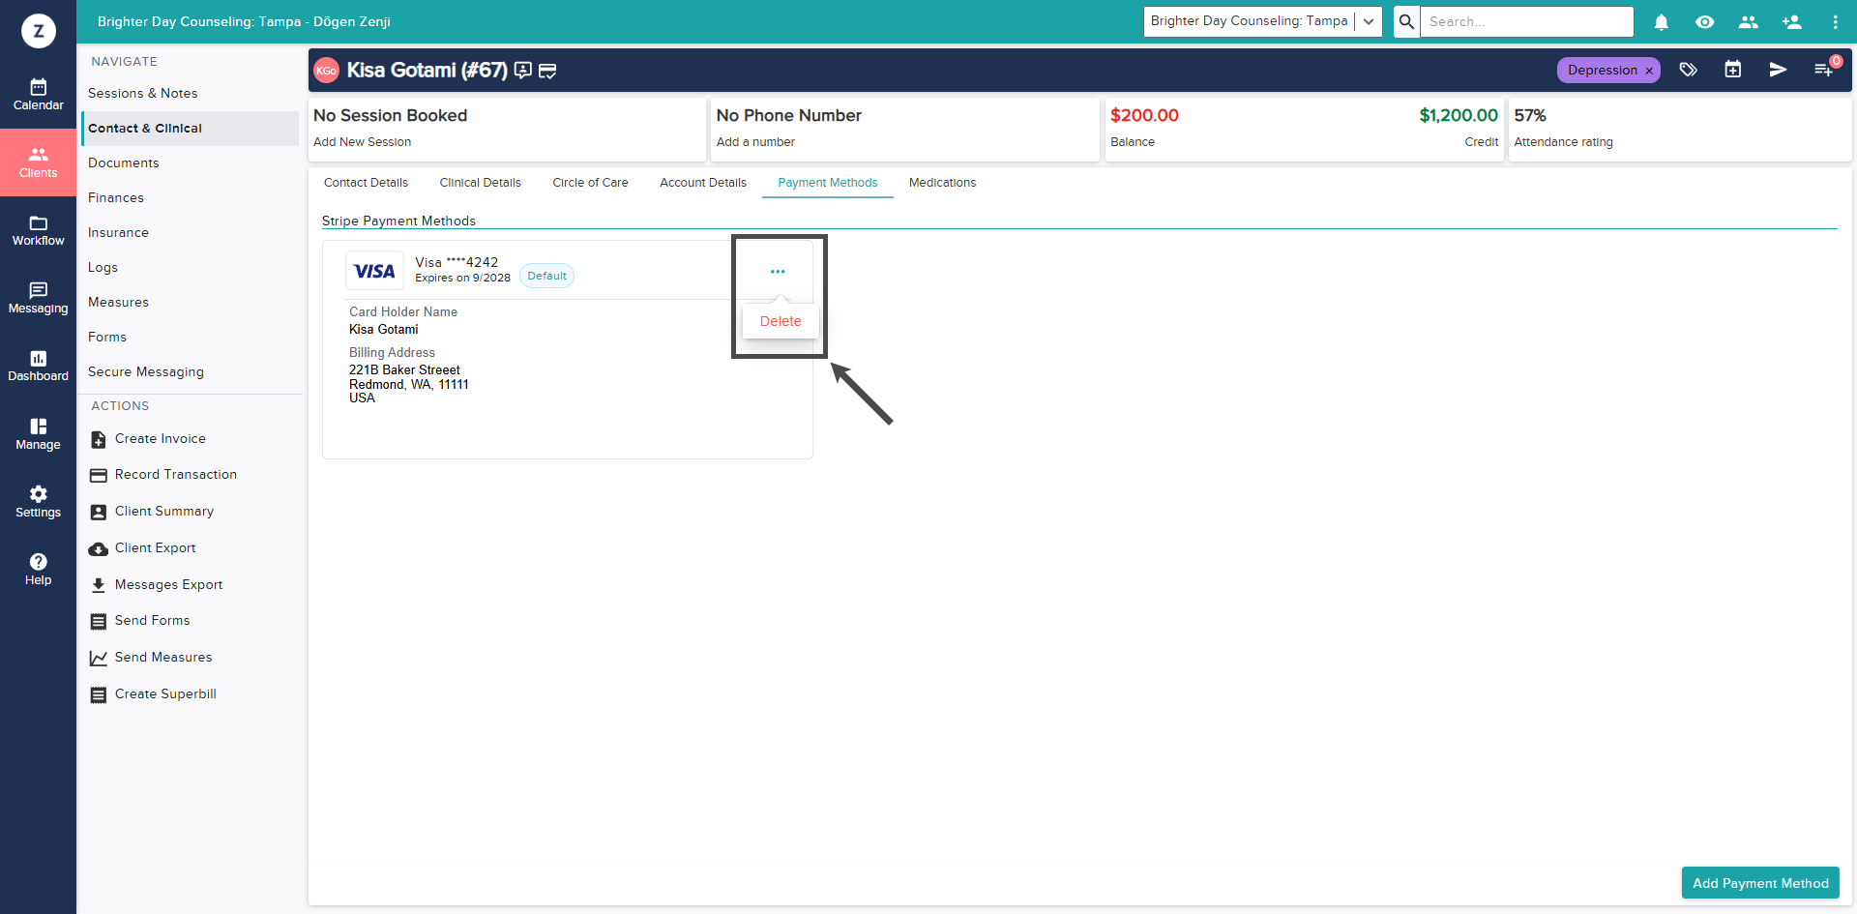1857x914 pixels.
Task: Click the VISA card logo
Action: 374,271
